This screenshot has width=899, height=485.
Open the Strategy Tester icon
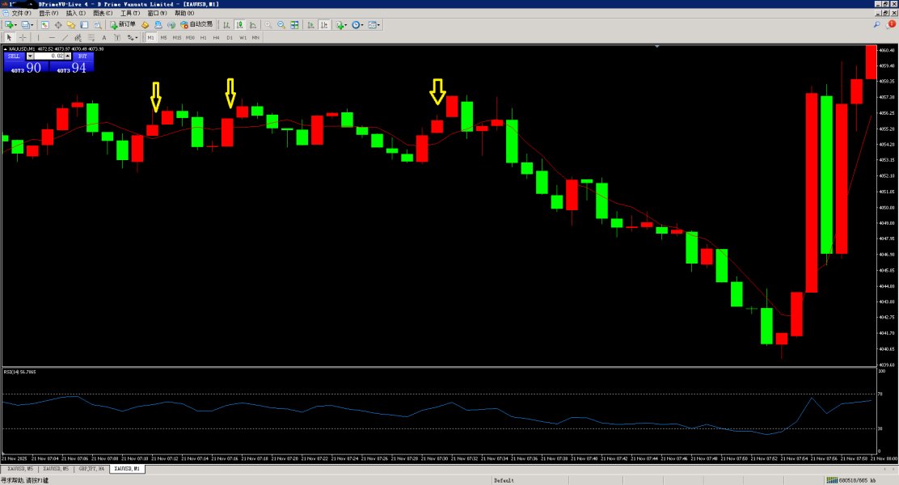click(98, 25)
